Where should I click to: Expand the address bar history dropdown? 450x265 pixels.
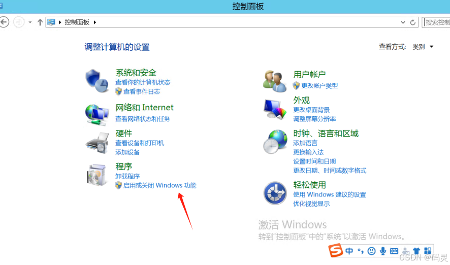point(403,22)
